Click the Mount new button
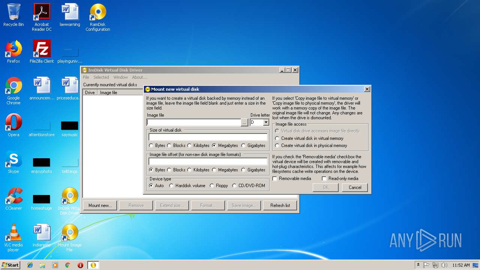This screenshot has height=270, width=480. [100, 205]
